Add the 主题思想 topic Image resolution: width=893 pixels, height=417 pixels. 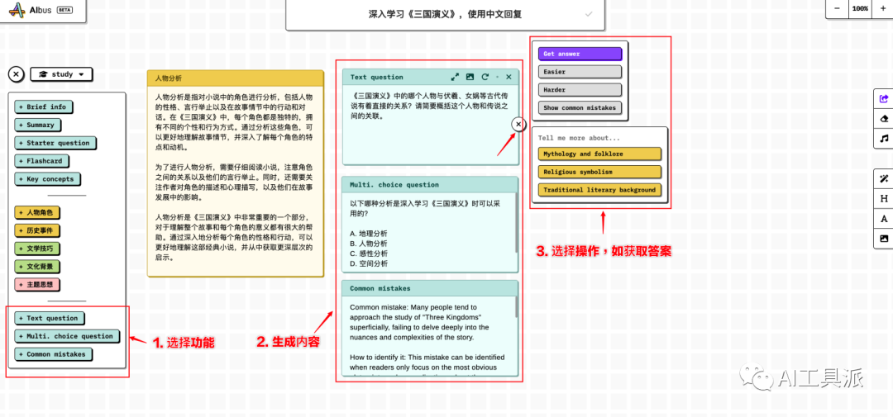click(37, 284)
